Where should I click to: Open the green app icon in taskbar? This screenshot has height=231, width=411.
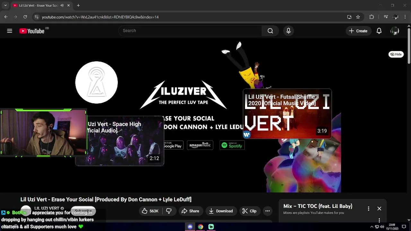pyautogui.click(x=211, y=227)
